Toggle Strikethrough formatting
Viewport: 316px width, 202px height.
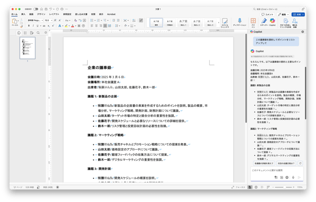[x=44, y=26]
